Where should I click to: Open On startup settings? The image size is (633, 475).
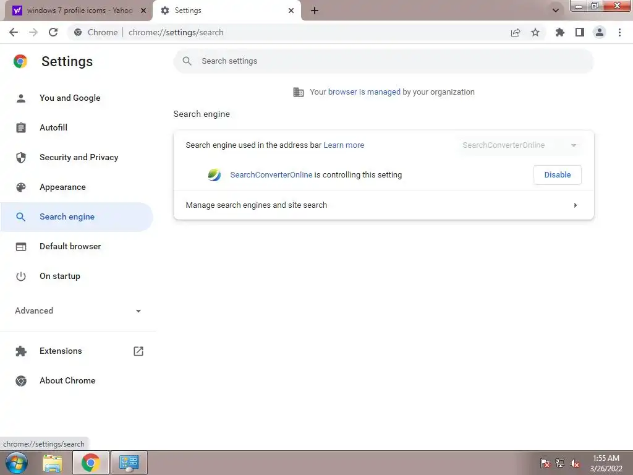(x=77, y=276)
